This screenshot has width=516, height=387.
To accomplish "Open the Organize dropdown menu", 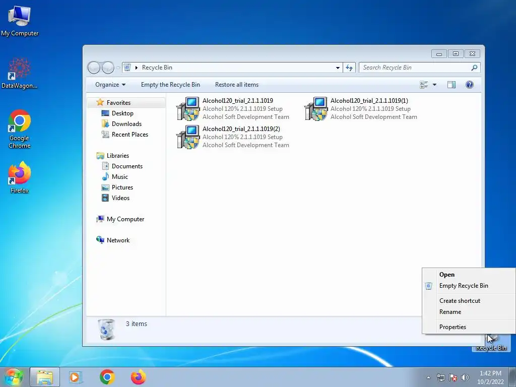I will click(x=110, y=85).
